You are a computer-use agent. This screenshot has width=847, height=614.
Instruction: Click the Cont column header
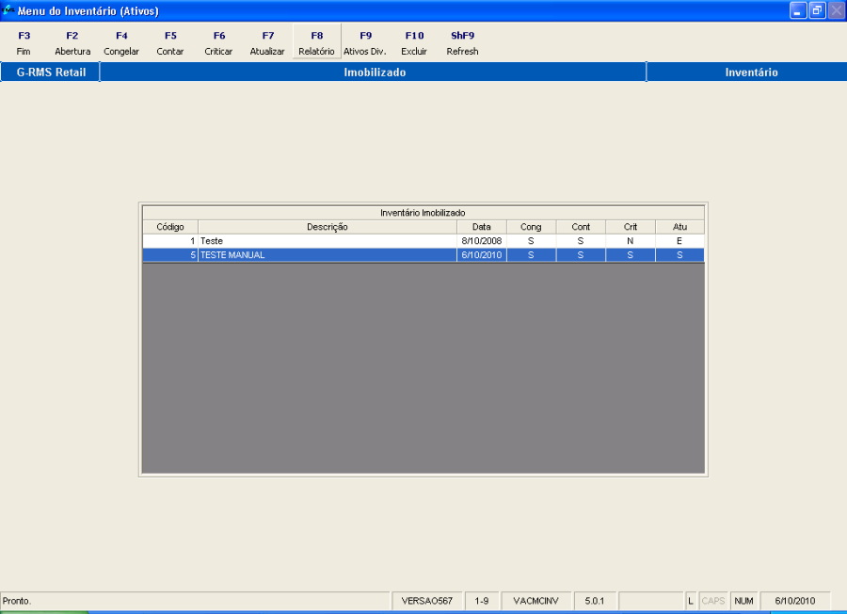(581, 227)
